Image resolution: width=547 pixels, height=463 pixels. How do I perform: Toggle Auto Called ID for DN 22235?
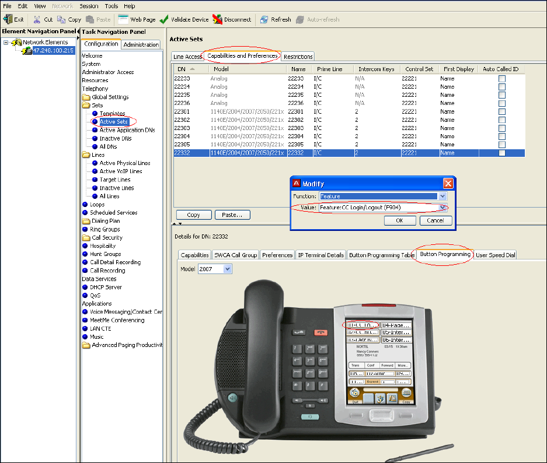pyautogui.click(x=501, y=95)
